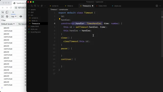Image resolution: width=163 pixels, height=92 pixels.
Task: Toggle device toolbar in DevTools
Action: 7,12
